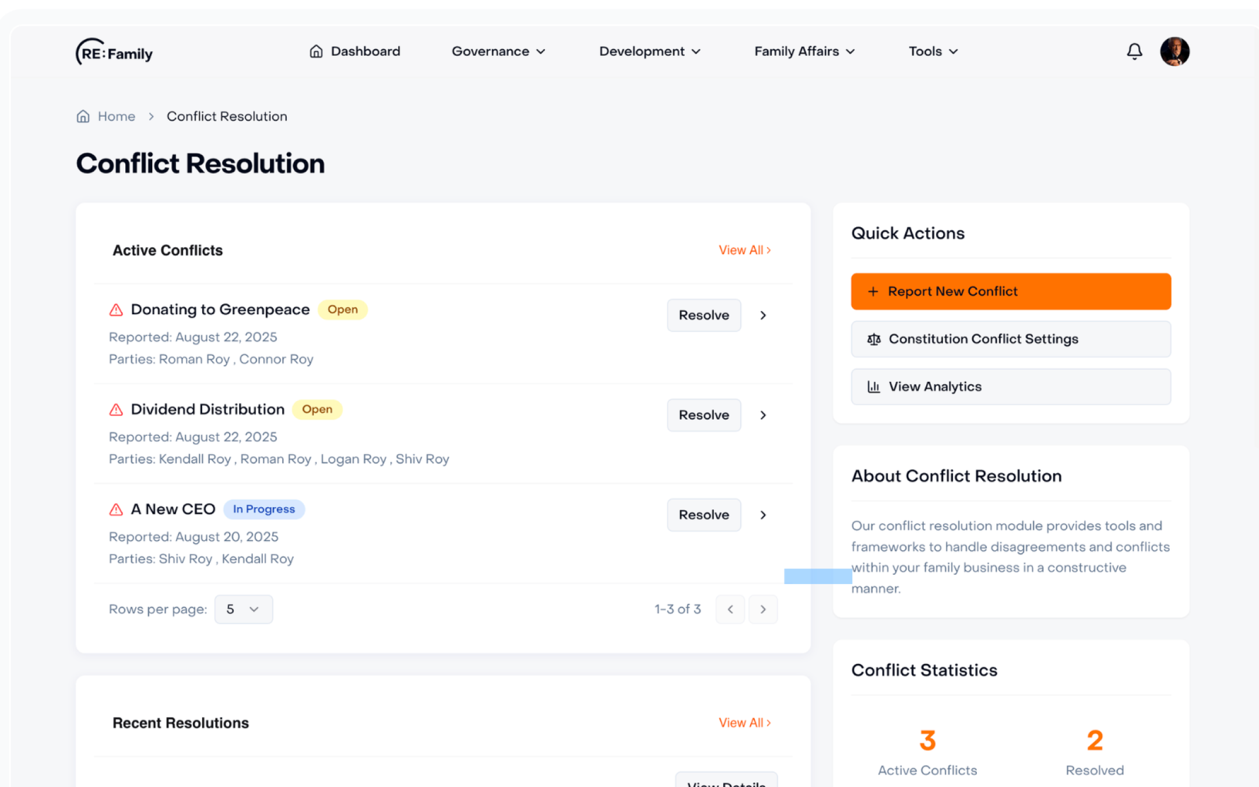Go to previous page of conflicts

click(730, 609)
